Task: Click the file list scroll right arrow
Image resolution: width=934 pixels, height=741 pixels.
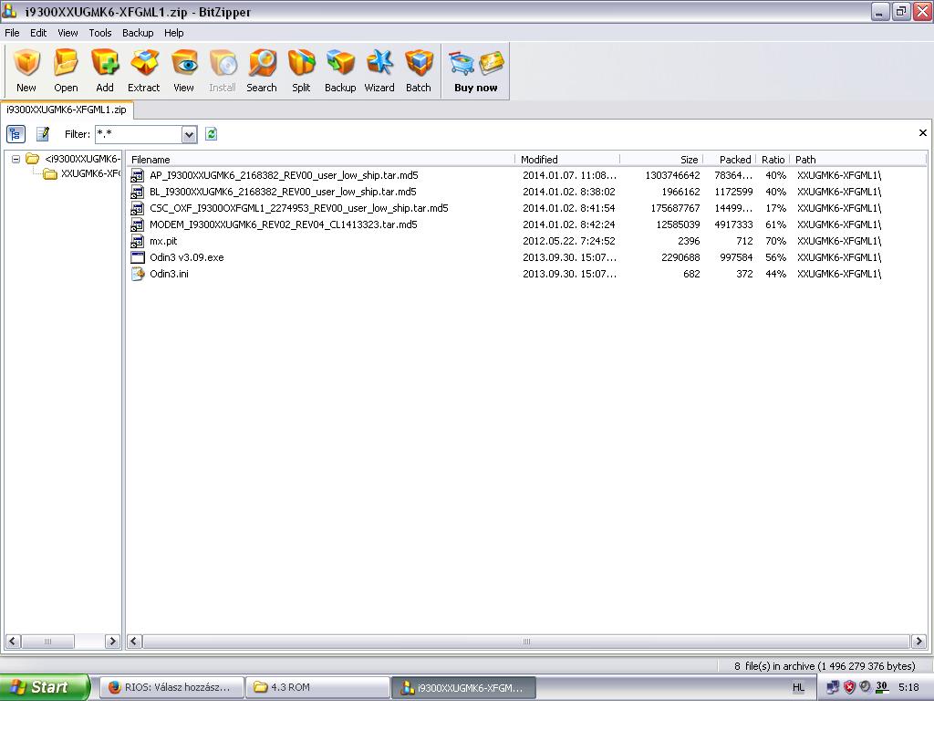Action: (918, 642)
